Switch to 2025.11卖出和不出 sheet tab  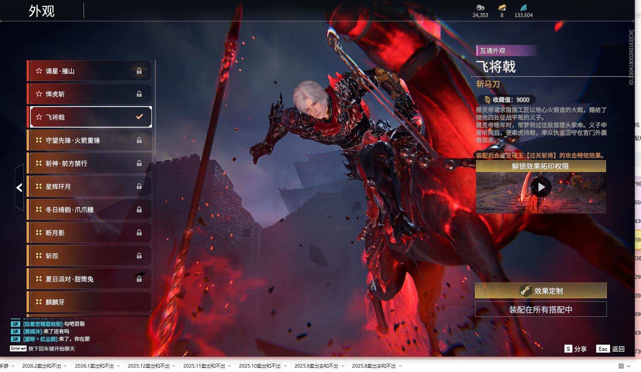pos(204,366)
